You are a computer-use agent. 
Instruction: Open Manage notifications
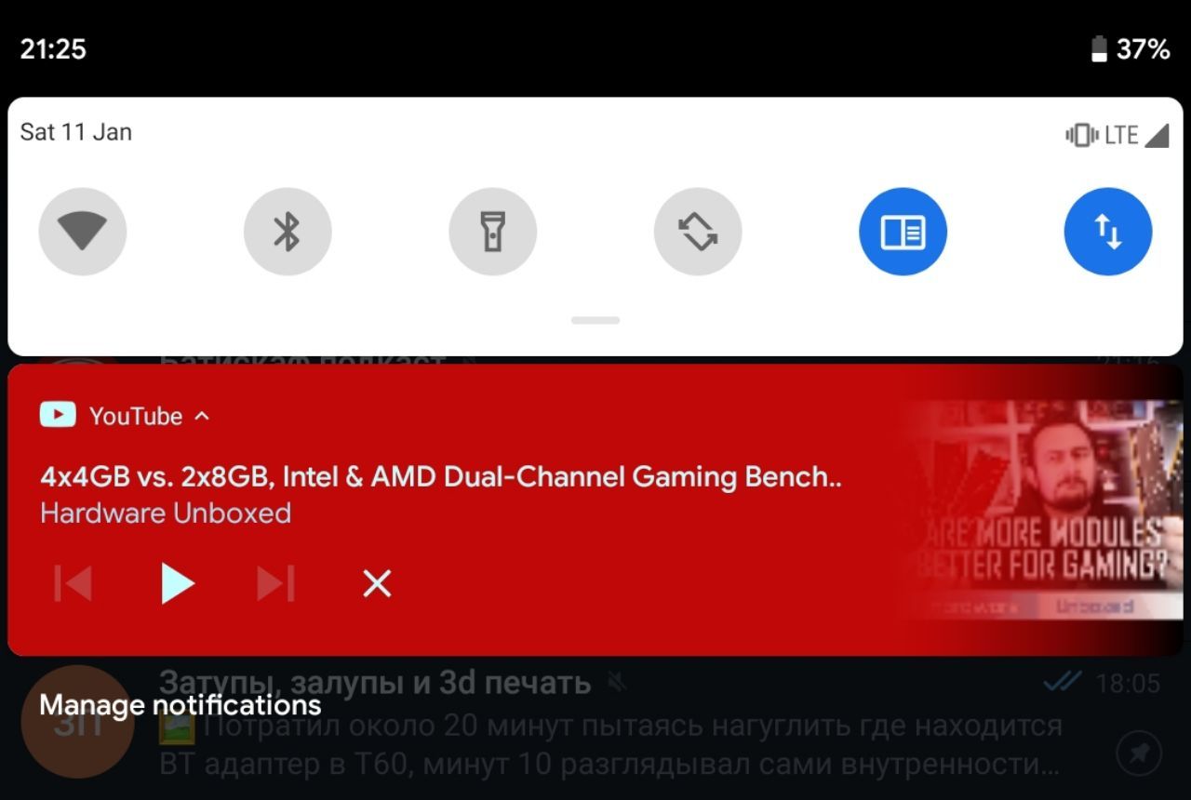(181, 705)
